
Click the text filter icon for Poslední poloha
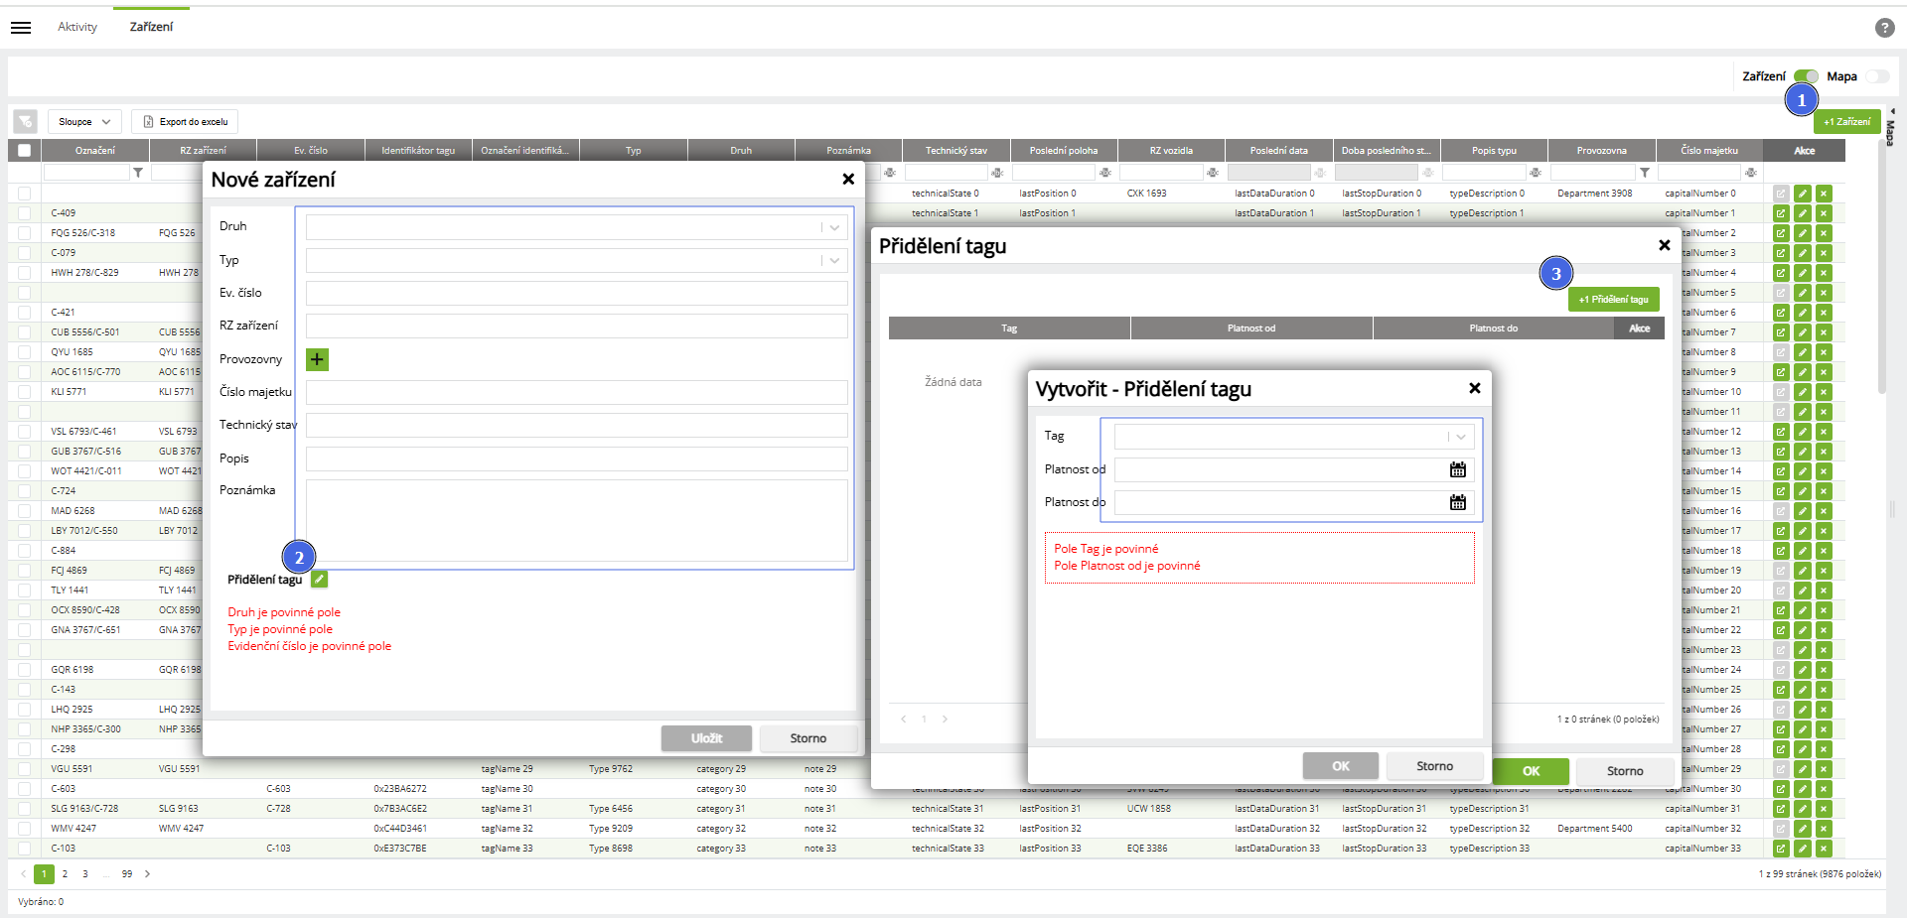[x=1105, y=173]
